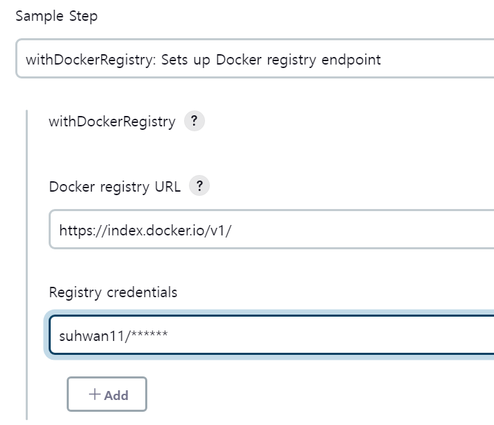Viewport: 494px width, 425px height.
Task: Click the plus icon in Add button
Action: point(94,394)
